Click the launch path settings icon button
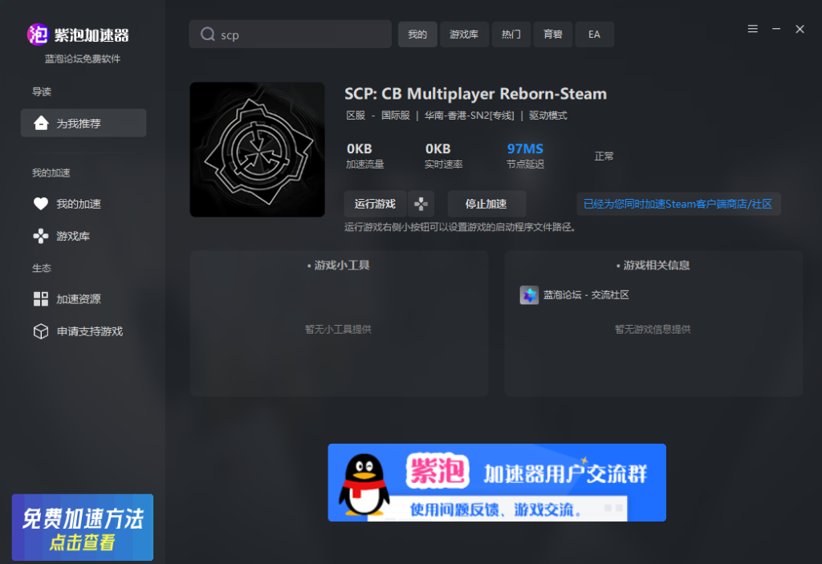 pos(421,204)
